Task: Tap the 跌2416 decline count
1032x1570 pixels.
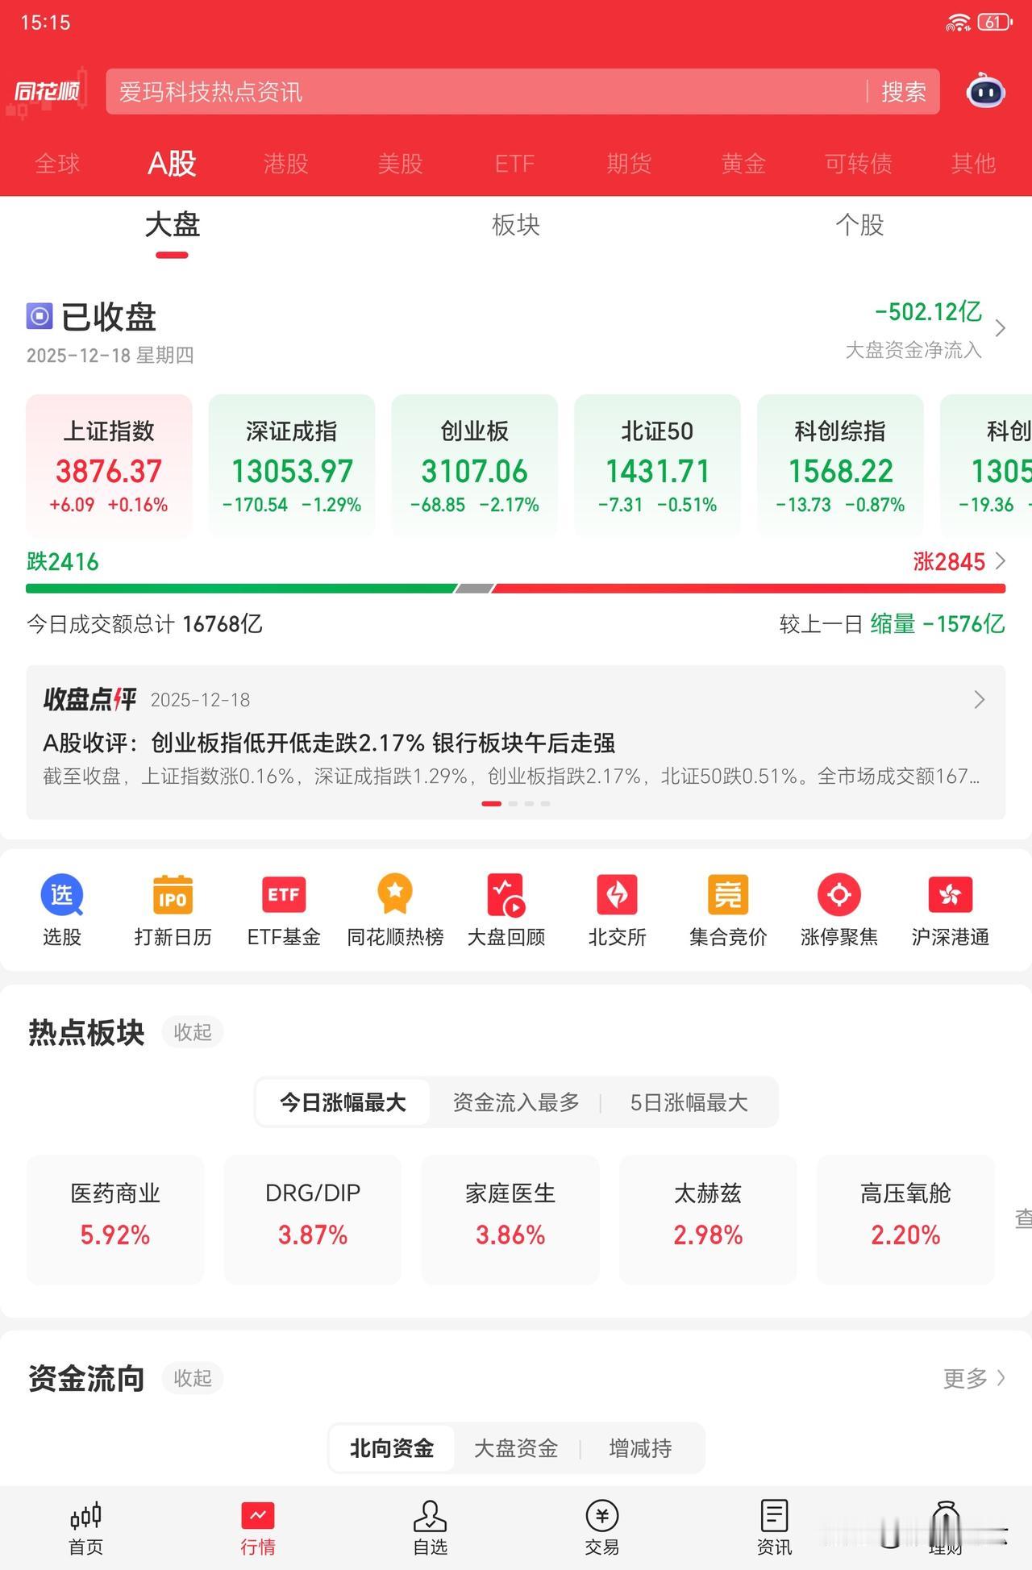Action: point(63,561)
